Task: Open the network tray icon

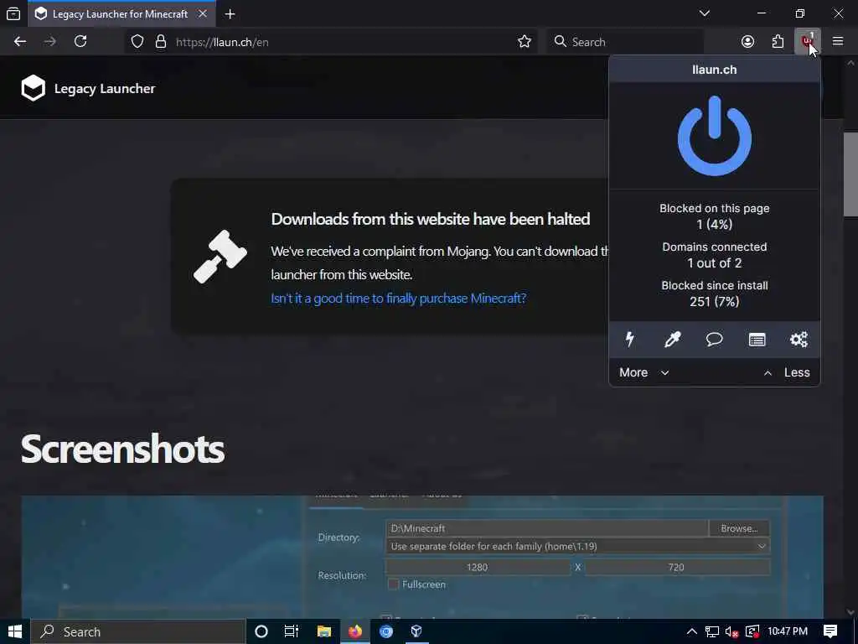Action: pyautogui.click(x=711, y=632)
